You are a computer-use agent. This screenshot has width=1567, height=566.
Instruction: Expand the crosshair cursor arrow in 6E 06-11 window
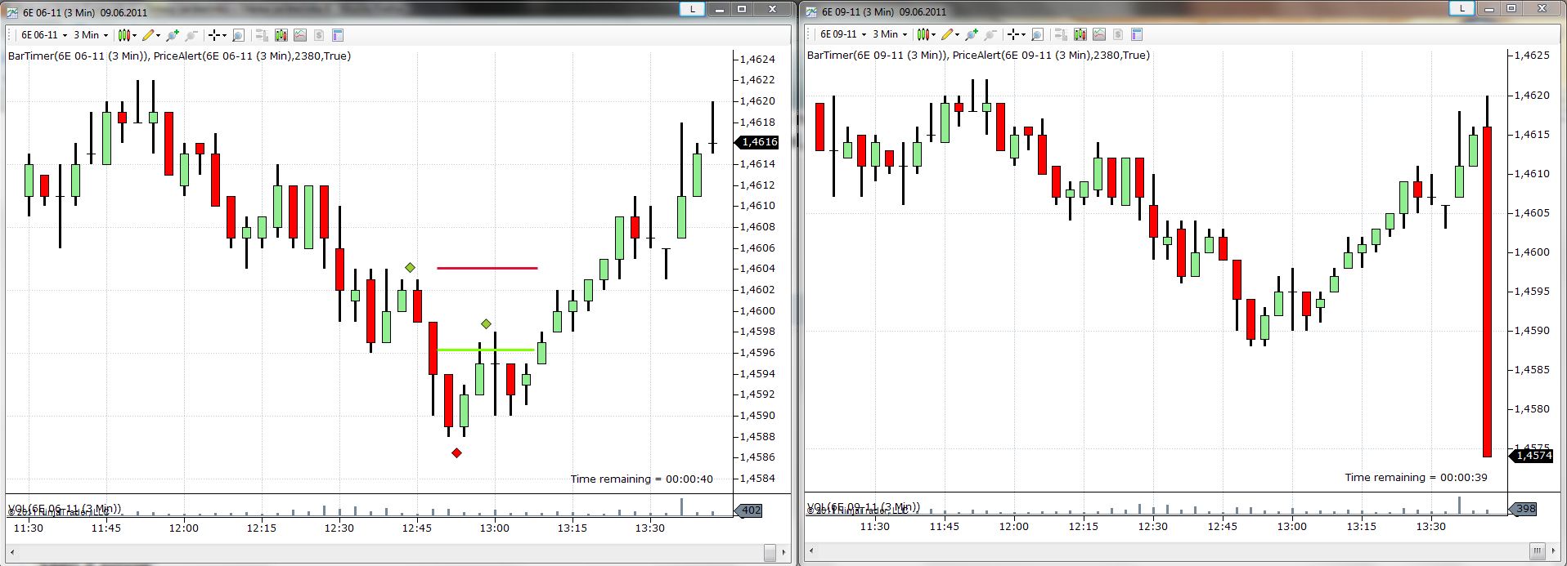[224, 35]
